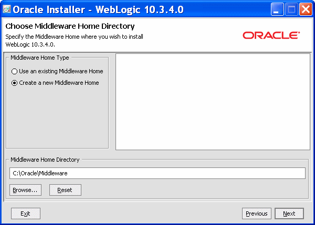
Task: Click the Oracle logo
Action: point(271,35)
